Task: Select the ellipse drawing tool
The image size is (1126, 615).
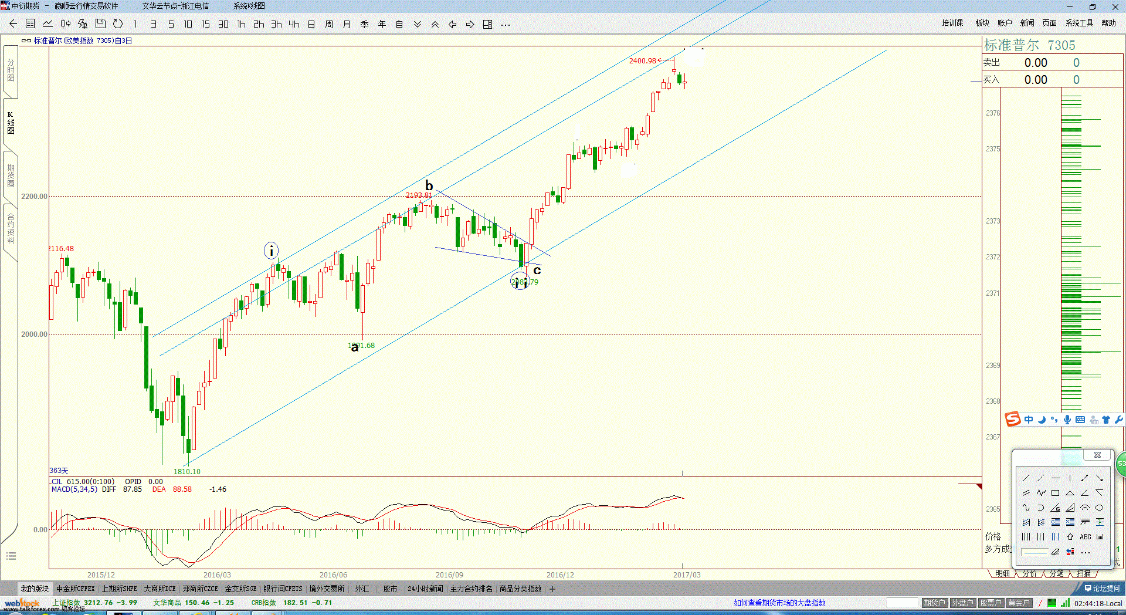Action: 1099,508
